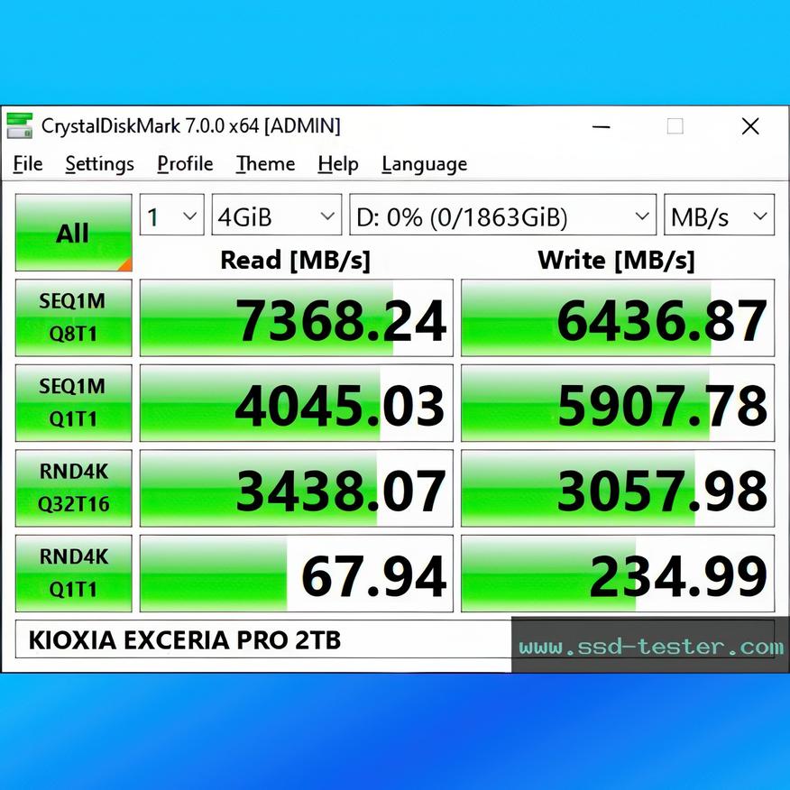
Task: Start the SEQ1M Q1T1 test
Action: (x=74, y=403)
